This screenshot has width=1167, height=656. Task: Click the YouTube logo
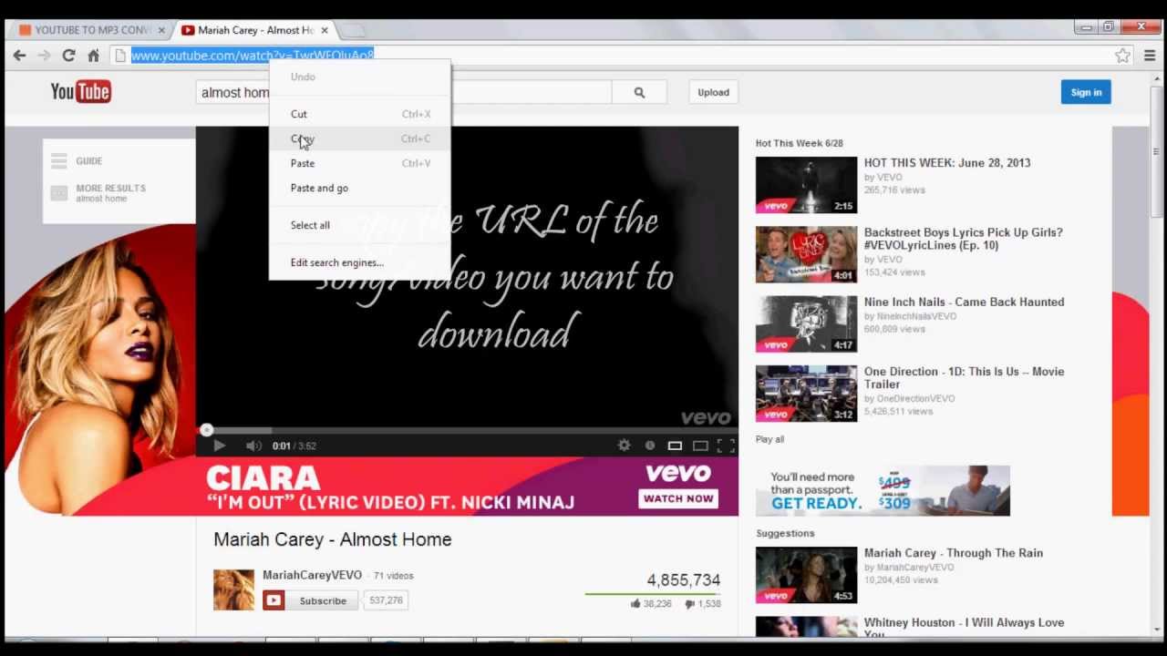click(80, 91)
